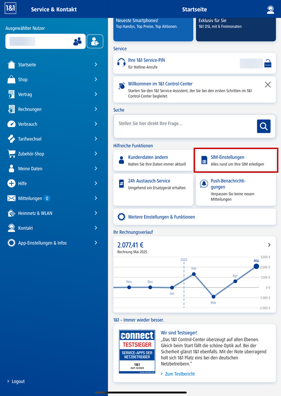
Task: Click the Hilfe plus circle icon
Action: pyautogui.click(x=11, y=183)
